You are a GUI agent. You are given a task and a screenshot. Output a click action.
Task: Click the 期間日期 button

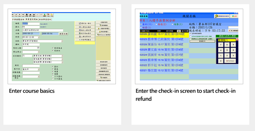(63, 34)
